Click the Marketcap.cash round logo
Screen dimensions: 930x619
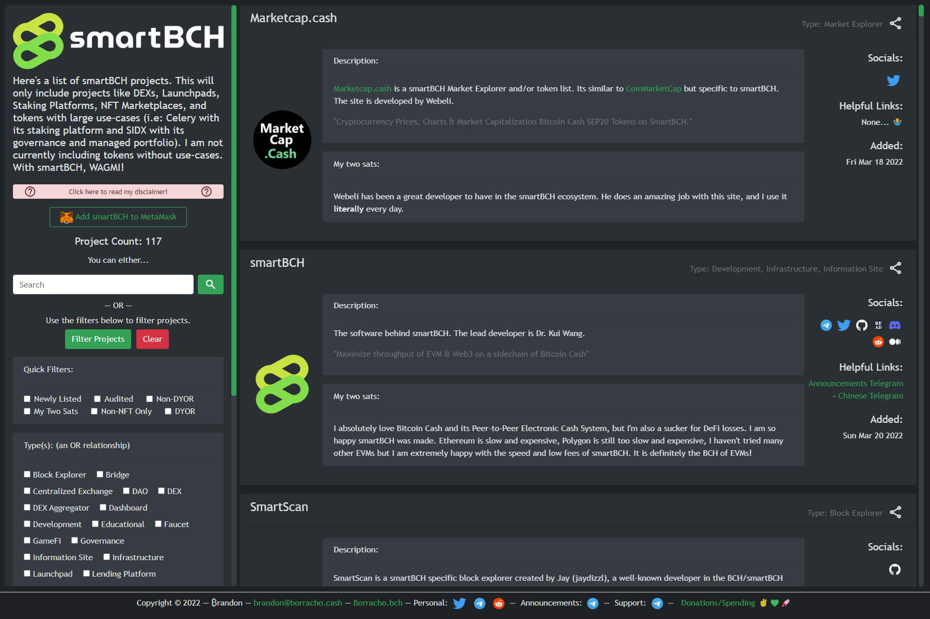point(282,140)
